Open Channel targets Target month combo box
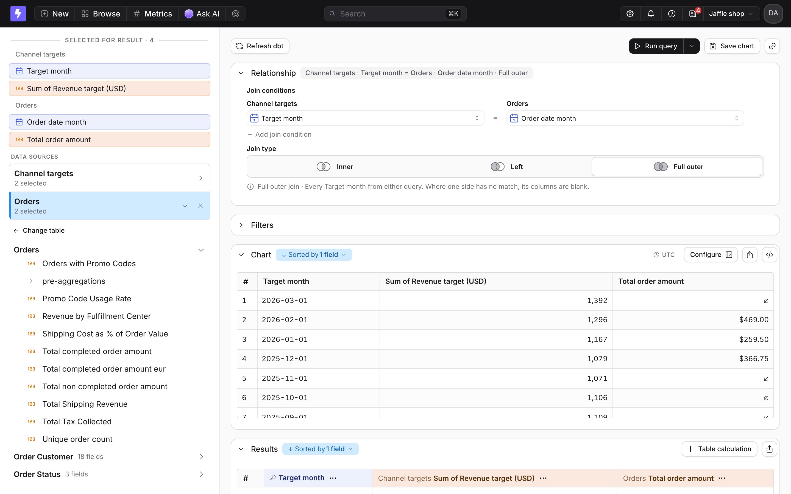Screen dimensions: 791x494 (x=365, y=118)
